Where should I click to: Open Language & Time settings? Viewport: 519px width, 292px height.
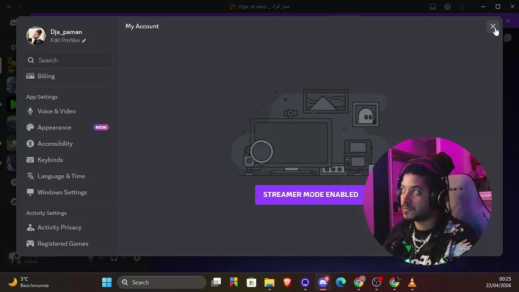(x=67, y=176)
